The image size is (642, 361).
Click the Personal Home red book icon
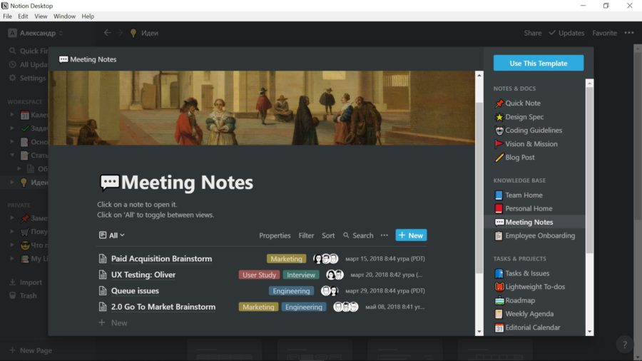point(499,209)
